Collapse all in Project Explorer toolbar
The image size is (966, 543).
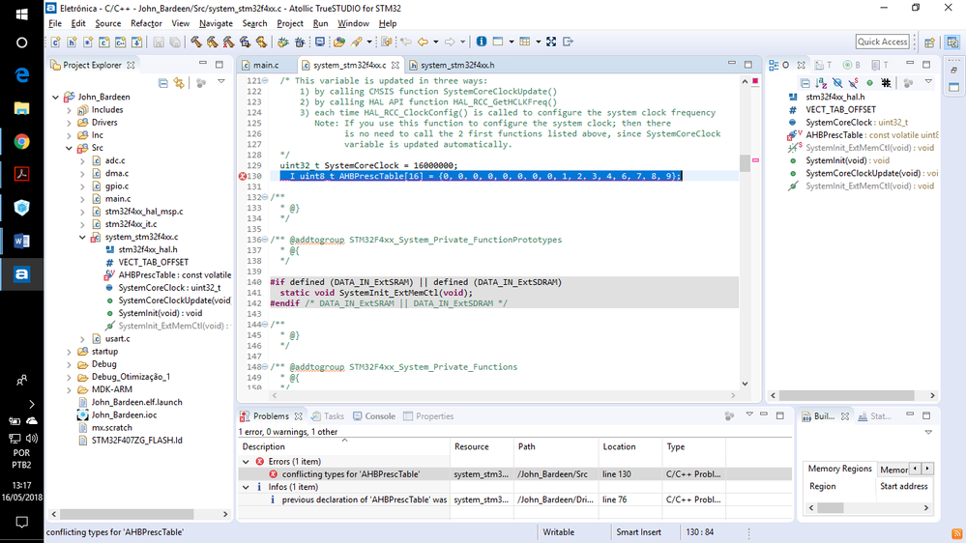(x=162, y=82)
